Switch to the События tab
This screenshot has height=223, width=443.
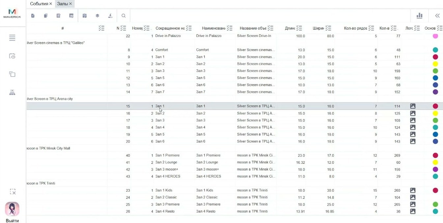39,4
